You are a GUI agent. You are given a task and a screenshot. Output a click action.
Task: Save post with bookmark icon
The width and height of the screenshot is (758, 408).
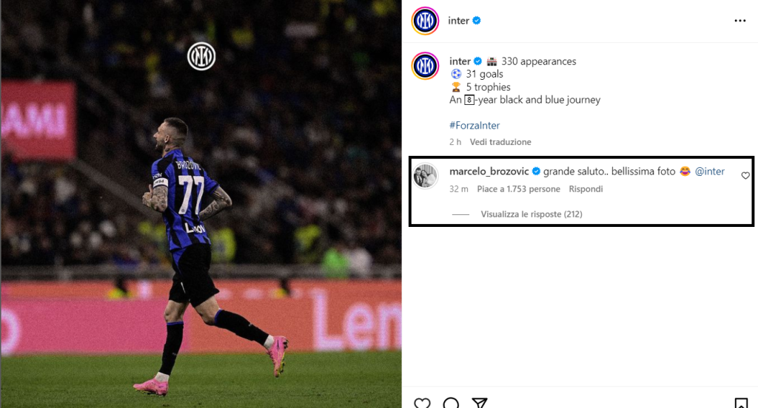pyautogui.click(x=740, y=403)
